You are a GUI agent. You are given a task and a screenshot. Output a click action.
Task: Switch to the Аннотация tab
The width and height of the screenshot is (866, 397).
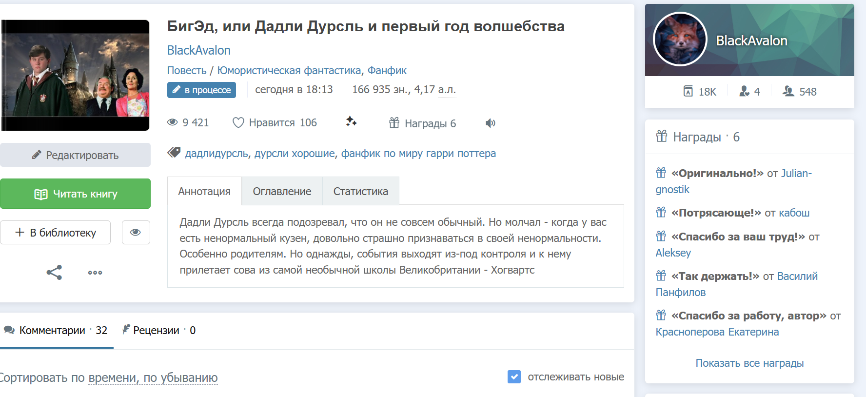204,191
